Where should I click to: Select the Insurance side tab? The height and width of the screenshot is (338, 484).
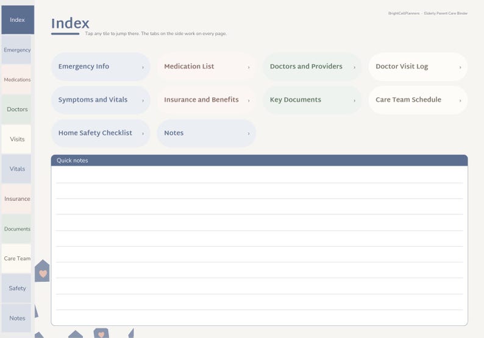[16, 199]
